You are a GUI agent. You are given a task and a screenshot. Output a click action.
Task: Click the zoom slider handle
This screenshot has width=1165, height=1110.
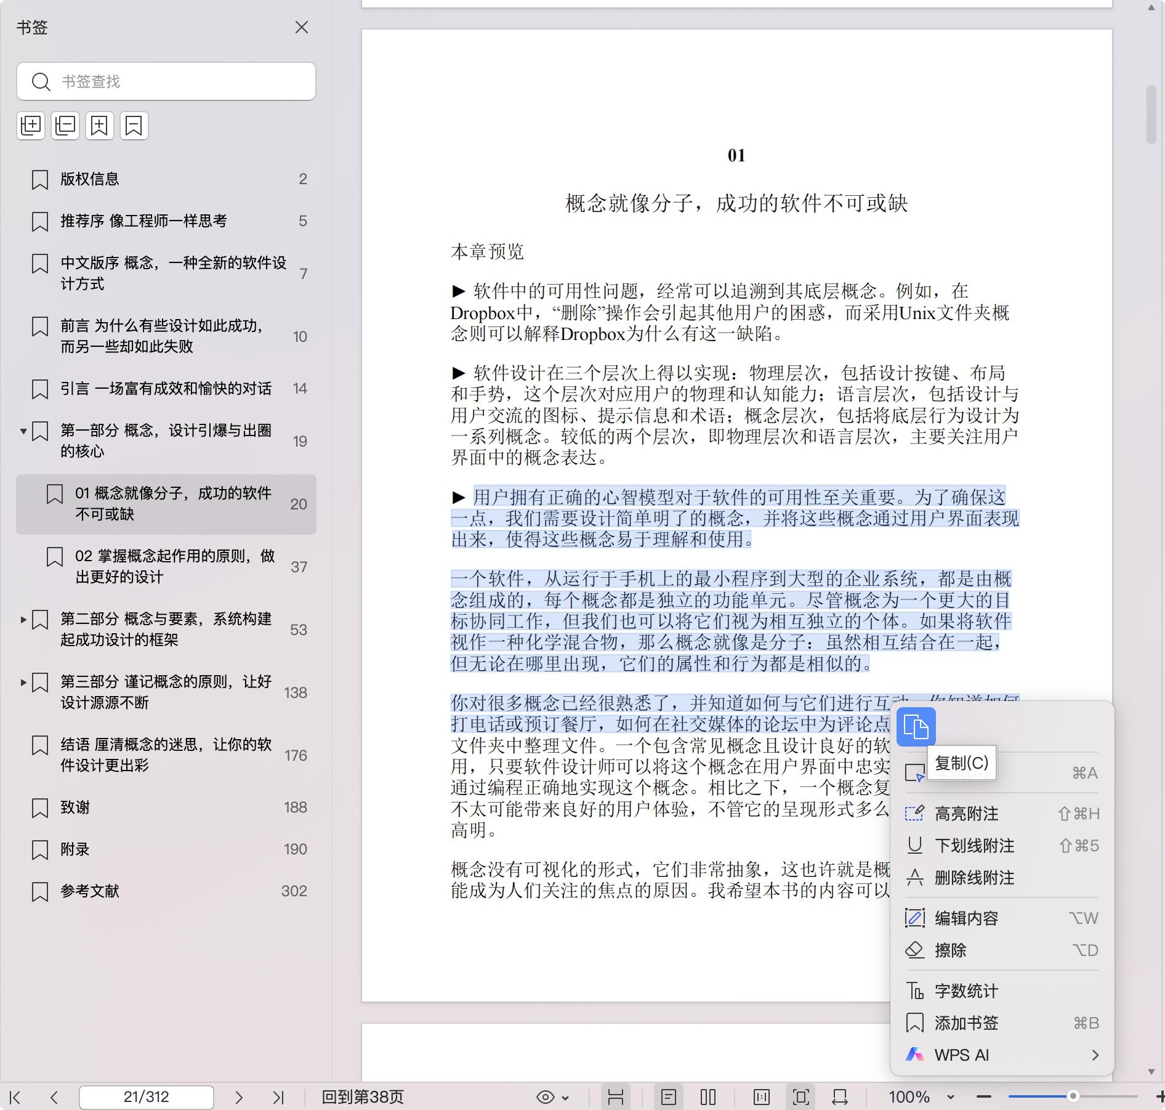coord(1073,1096)
